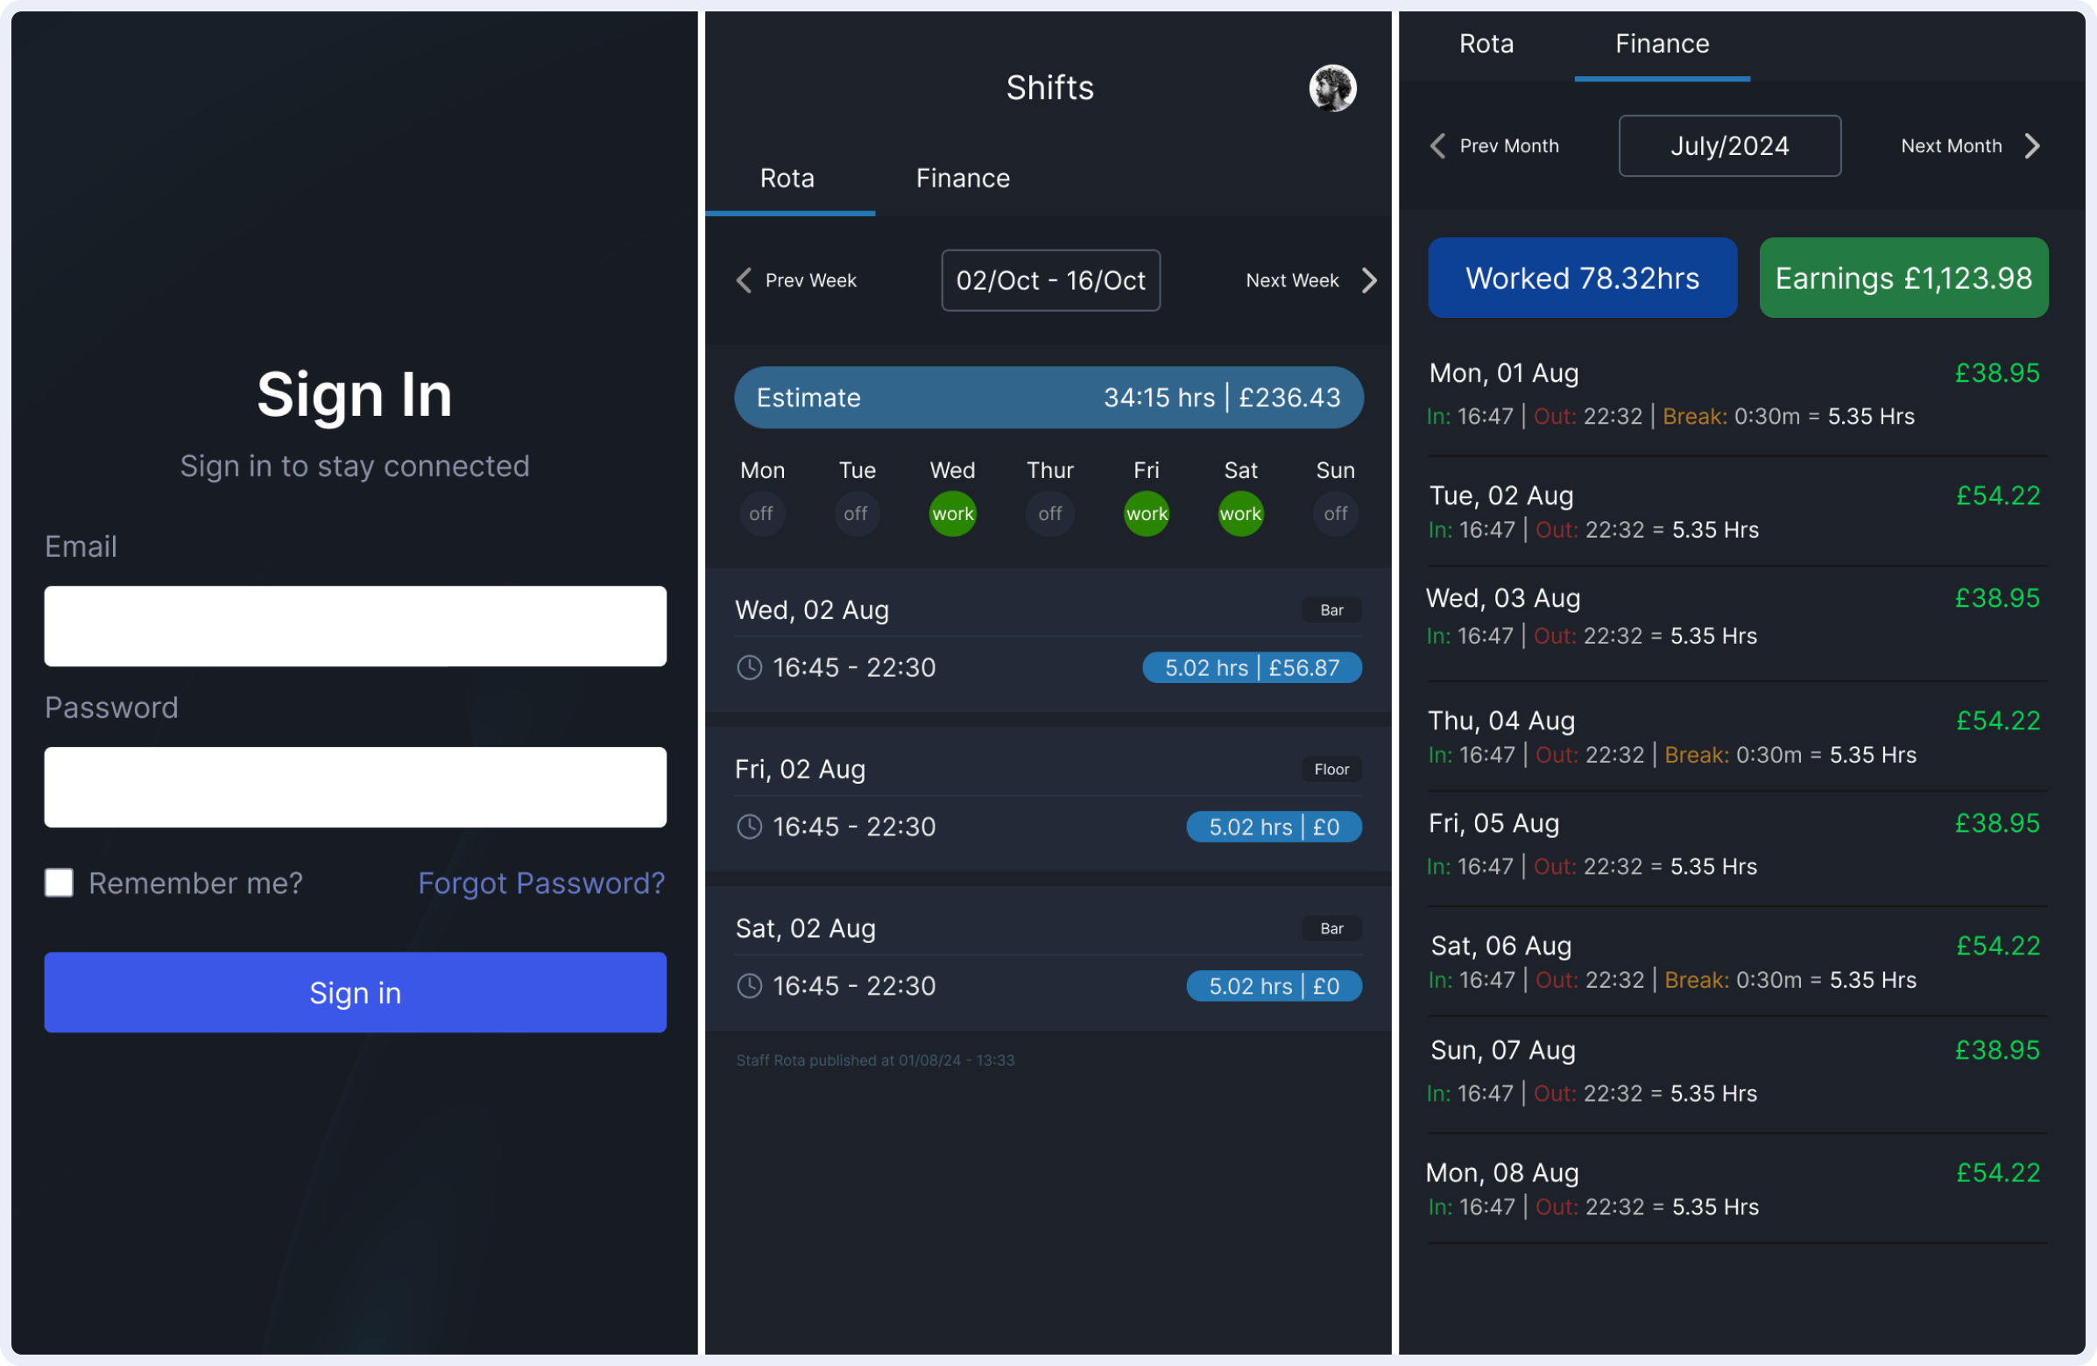Click clock icon on Fri, 02 Aug shift
The height and width of the screenshot is (1366, 2097).
click(749, 827)
